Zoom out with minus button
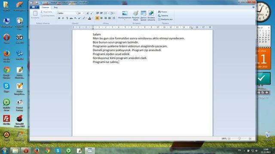Screen dimensions: 275x154 229,139
